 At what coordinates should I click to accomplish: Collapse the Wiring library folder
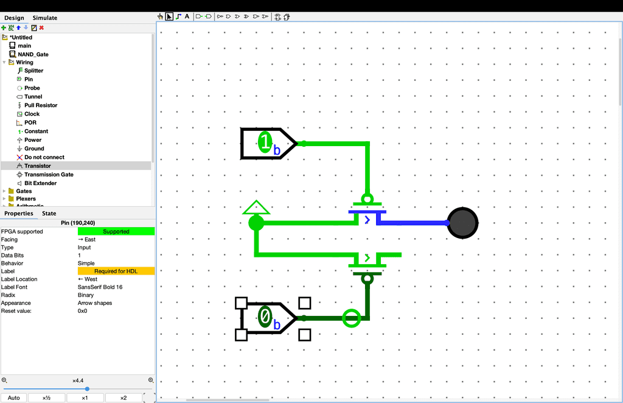5,62
